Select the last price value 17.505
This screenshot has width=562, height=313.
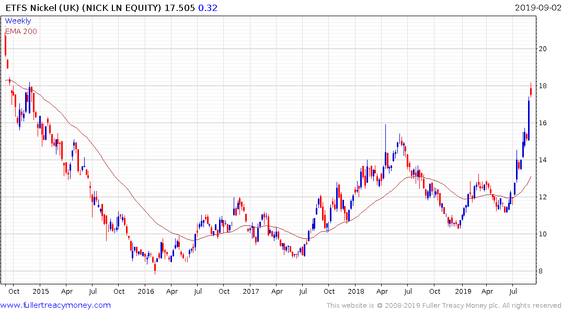point(179,8)
